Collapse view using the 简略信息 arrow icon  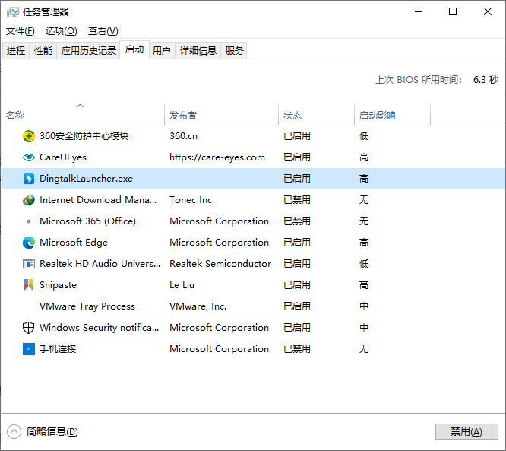point(14,432)
